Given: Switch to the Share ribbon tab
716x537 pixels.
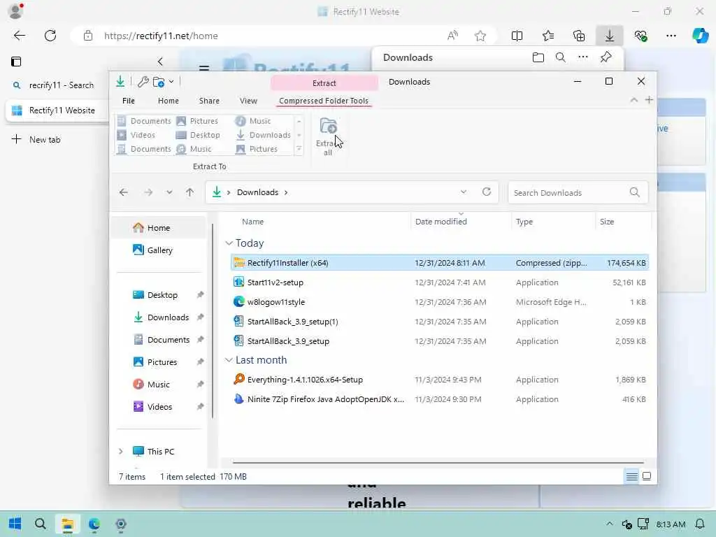Looking at the screenshot, I should tap(209, 101).
